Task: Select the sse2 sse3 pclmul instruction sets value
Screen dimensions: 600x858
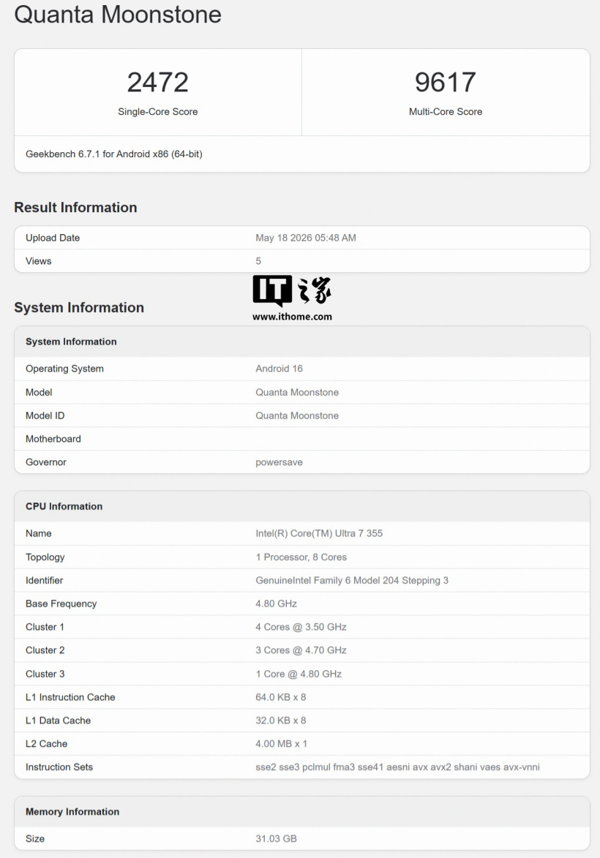Action: coord(397,767)
